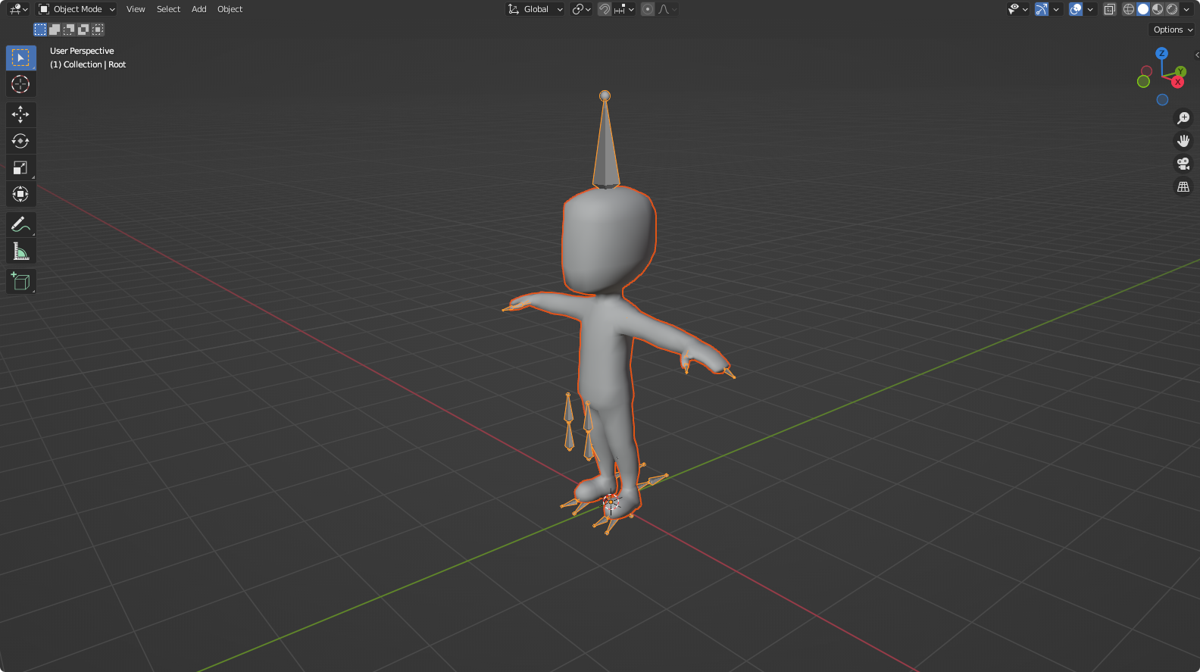Switch to solid viewport shading
Screen dimensions: 1200x672
1143,9
